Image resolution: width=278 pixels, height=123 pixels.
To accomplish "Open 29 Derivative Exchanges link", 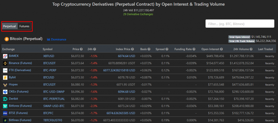I will [138, 14].
